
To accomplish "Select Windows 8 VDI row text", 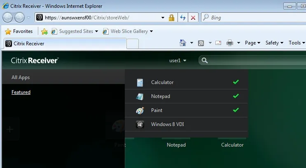I will [x=168, y=124].
